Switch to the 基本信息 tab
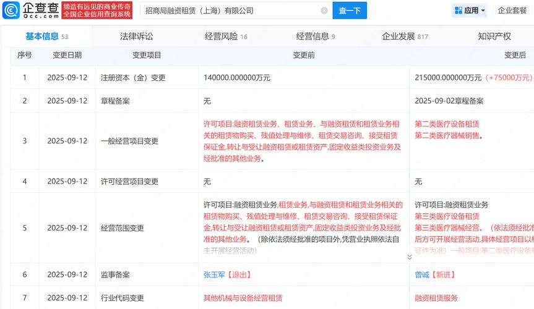Screen dimensions: 534x309 pyautogui.click(x=42, y=36)
